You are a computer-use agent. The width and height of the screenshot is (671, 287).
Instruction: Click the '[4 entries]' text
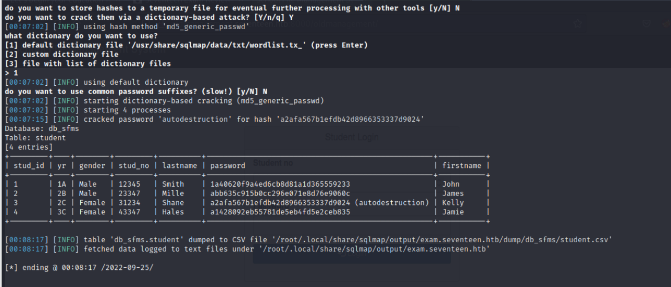tap(29, 147)
